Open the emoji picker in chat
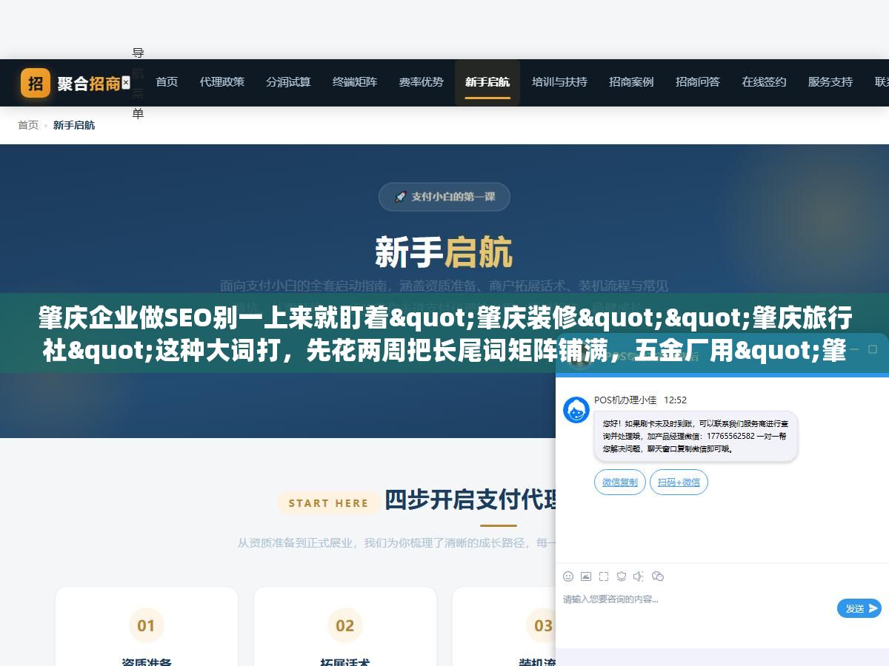 568,576
